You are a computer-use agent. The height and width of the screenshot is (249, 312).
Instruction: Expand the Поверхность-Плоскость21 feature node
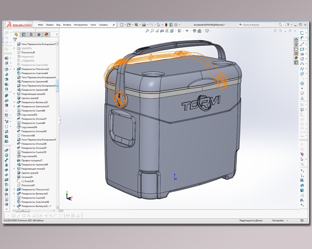(x=14, y=69)
